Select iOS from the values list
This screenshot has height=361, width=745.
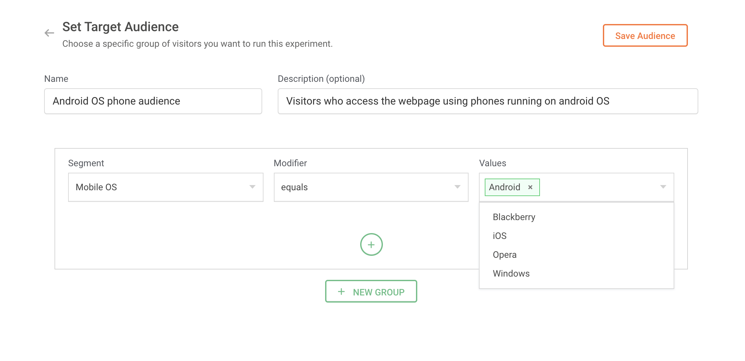pos(500,236)
